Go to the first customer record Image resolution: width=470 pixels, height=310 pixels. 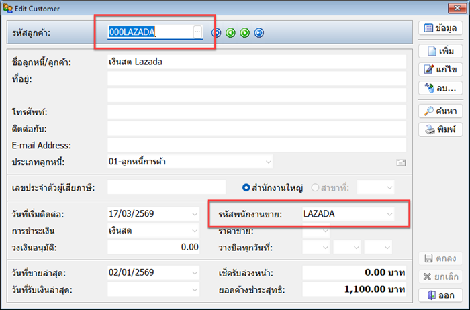[x=216, y=32]
